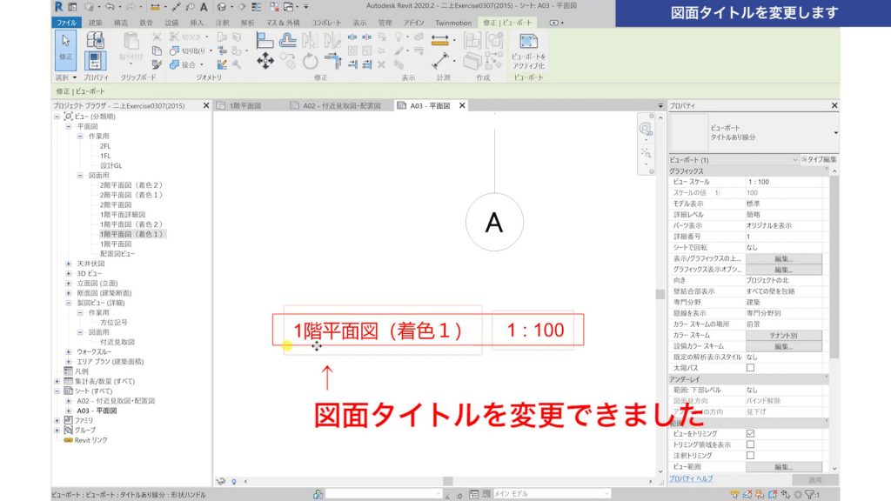
Task: Click the Text (A) icon in Quick Access toolbar
Action: click(x=204, y=7)
